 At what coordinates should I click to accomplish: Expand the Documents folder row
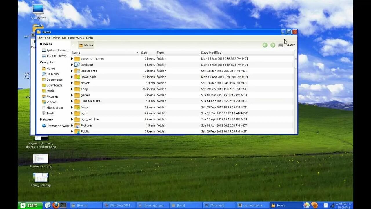[72, 71]
